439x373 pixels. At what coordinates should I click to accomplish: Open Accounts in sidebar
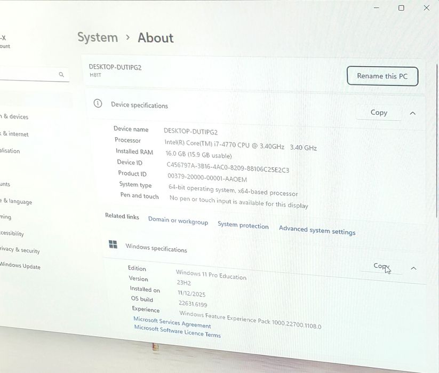click(5, 184)
